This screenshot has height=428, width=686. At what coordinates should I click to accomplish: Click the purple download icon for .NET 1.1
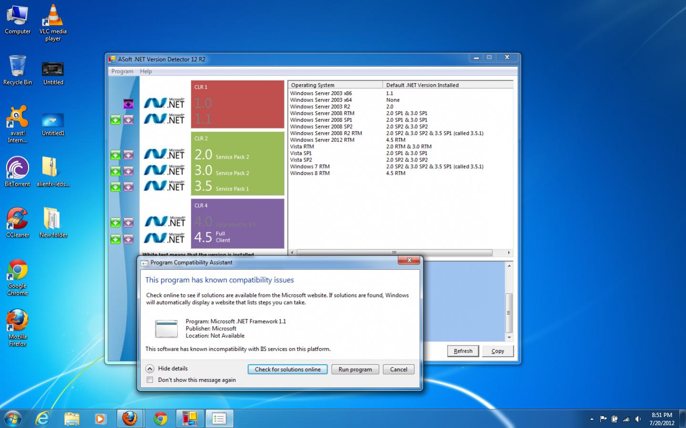click(x=128, y=119)
